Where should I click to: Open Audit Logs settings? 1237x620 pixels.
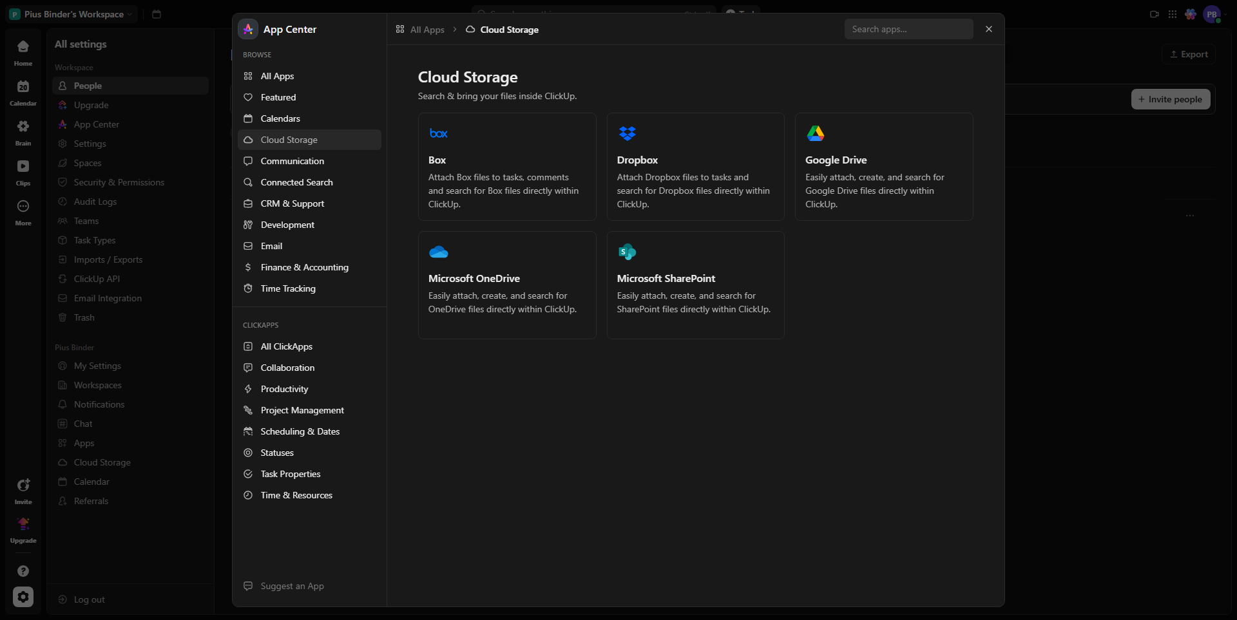[131, 202]
